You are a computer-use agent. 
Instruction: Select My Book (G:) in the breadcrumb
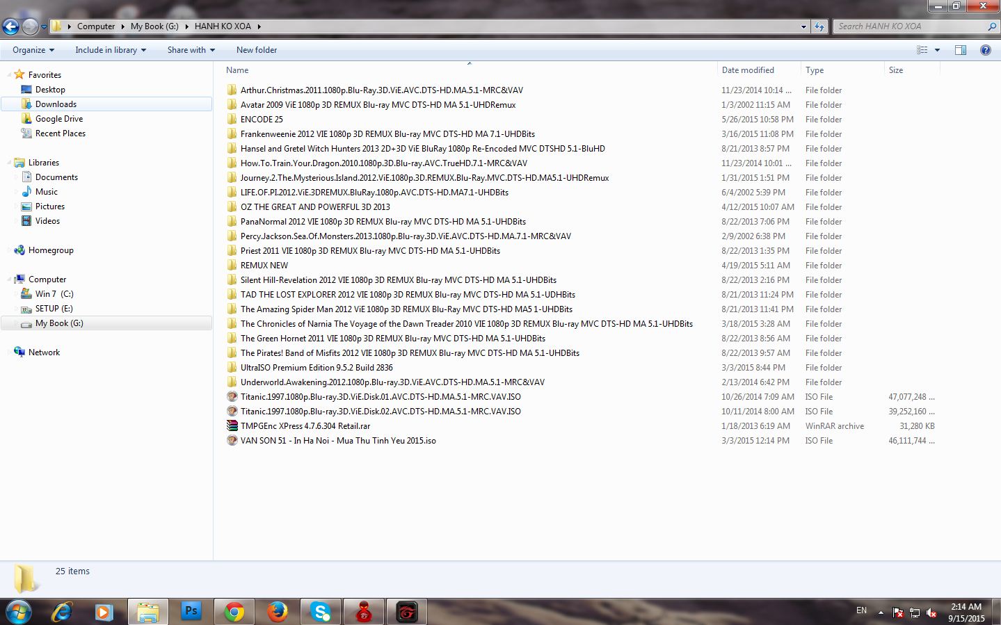[x=154, y=26]
